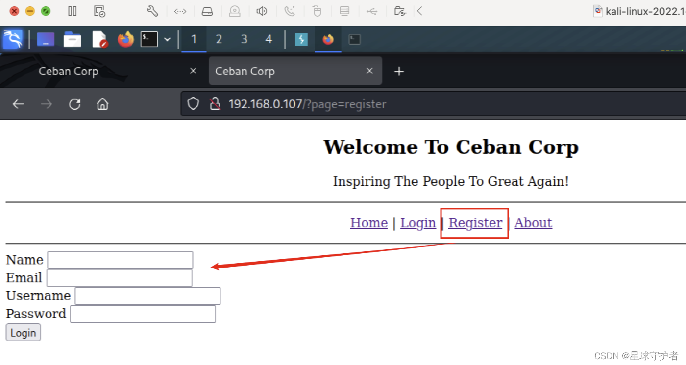This screenshot has width=686, height=365.
Task: Follow the Register link on the webpage
Action: click(x=474, y=223)
